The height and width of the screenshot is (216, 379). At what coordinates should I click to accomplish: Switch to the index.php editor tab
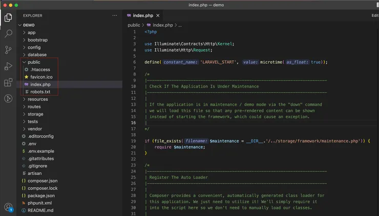coord(143,16)
